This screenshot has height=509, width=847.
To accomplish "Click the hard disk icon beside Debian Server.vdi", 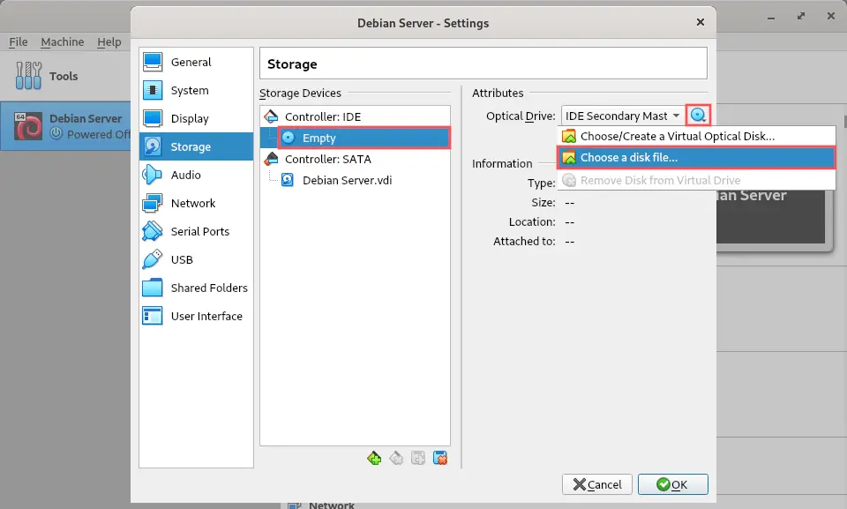I will point(288,180).
